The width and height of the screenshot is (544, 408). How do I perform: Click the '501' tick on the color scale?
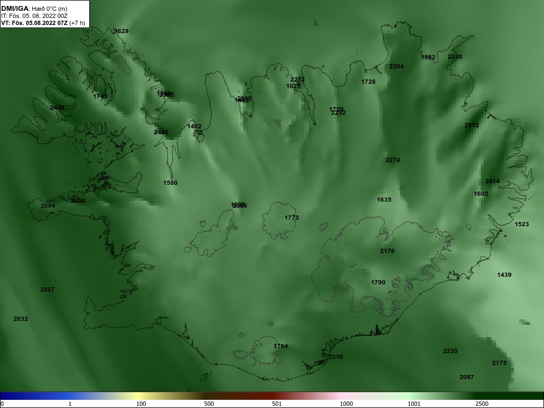[278, 404]
